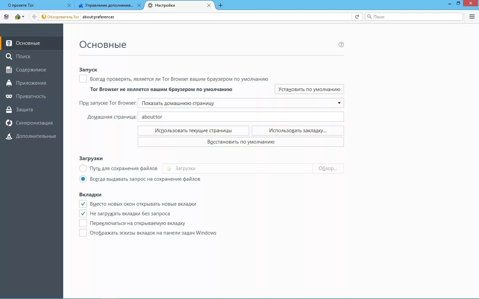Click the puzzle icon on add-ons tab
Viewport: 479px width, 299px height.
coord(80,5)
